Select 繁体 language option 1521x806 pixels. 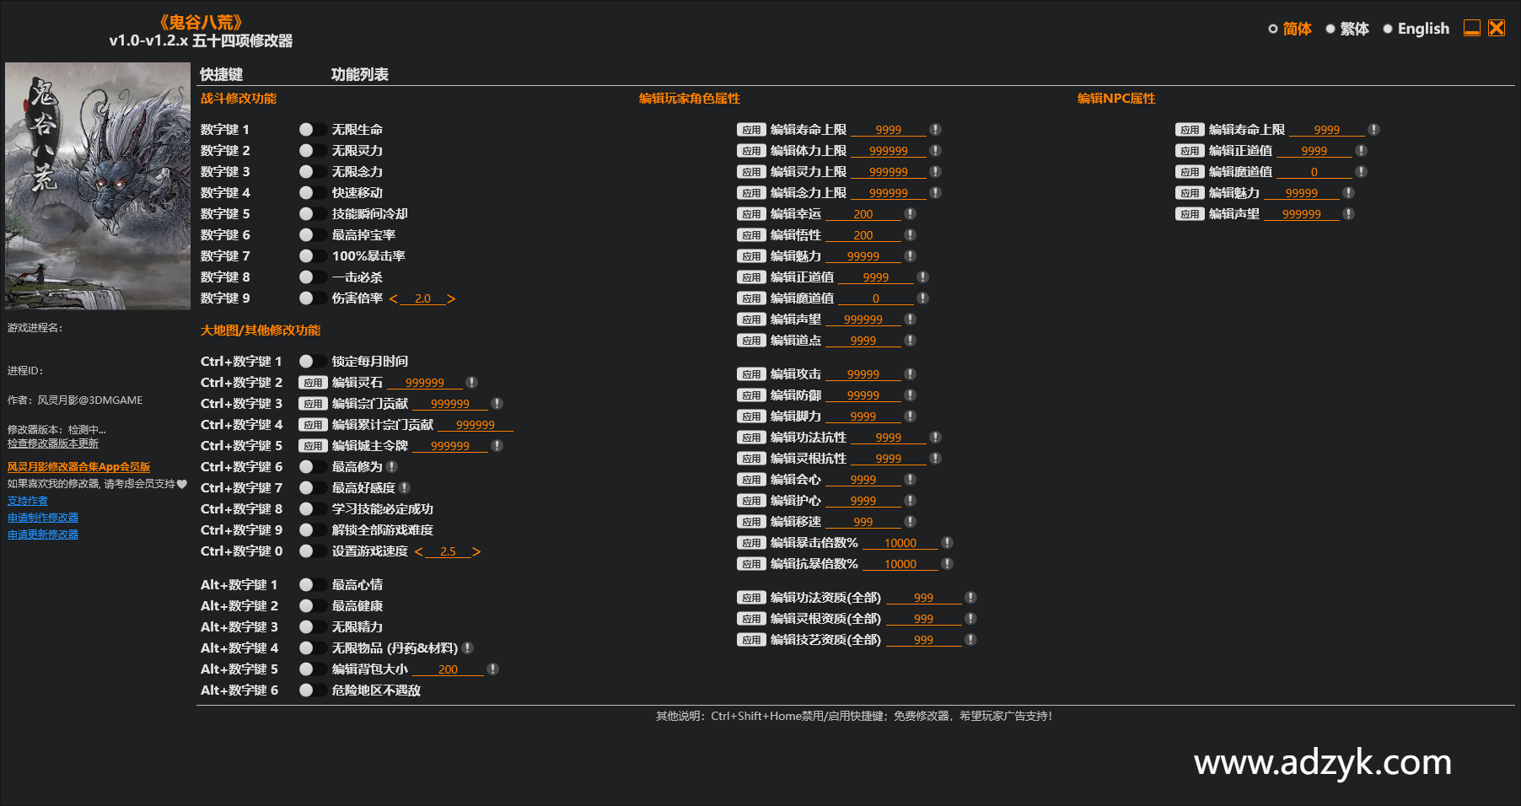(1346, 29)
